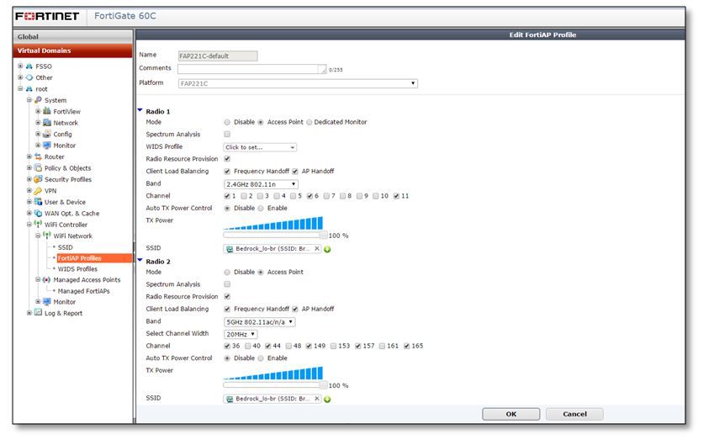Click the VPN label in tree
Image resolution: width=709 pixels, height=440 pixels.
pos(50,191)
